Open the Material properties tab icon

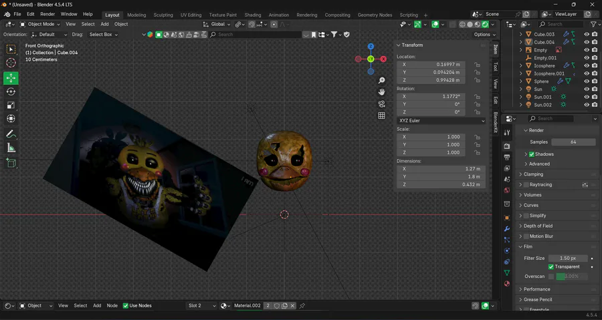click(x=507, y=284)
